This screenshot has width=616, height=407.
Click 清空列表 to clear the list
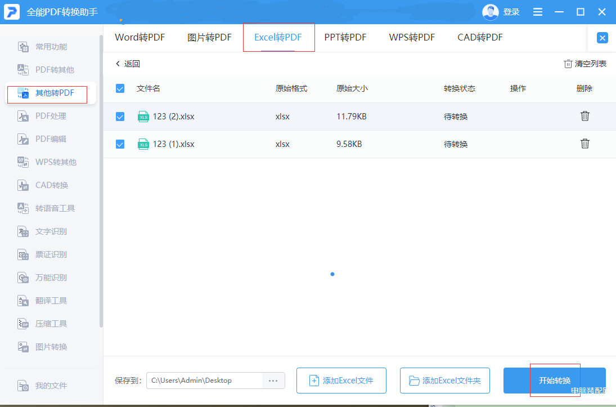585,64
